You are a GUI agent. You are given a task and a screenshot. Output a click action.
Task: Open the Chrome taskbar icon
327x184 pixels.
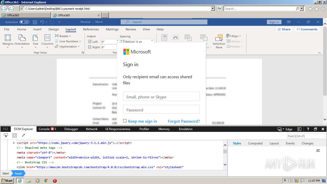(x=46, y=181)
